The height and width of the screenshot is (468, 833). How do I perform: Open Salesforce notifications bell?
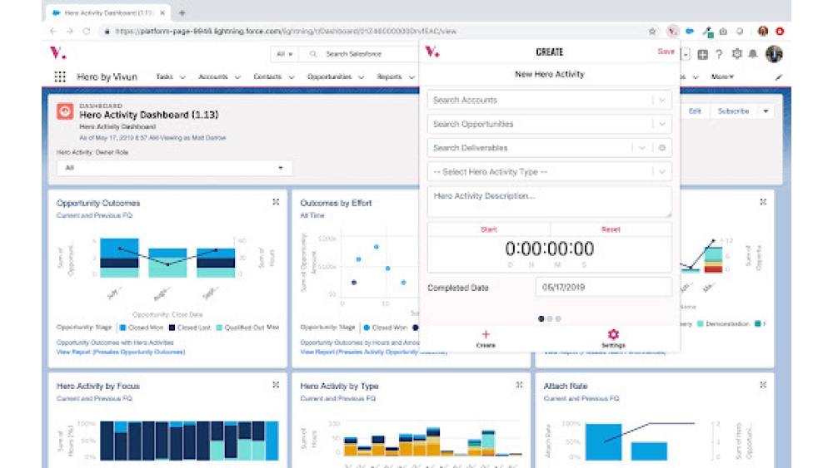753,54
